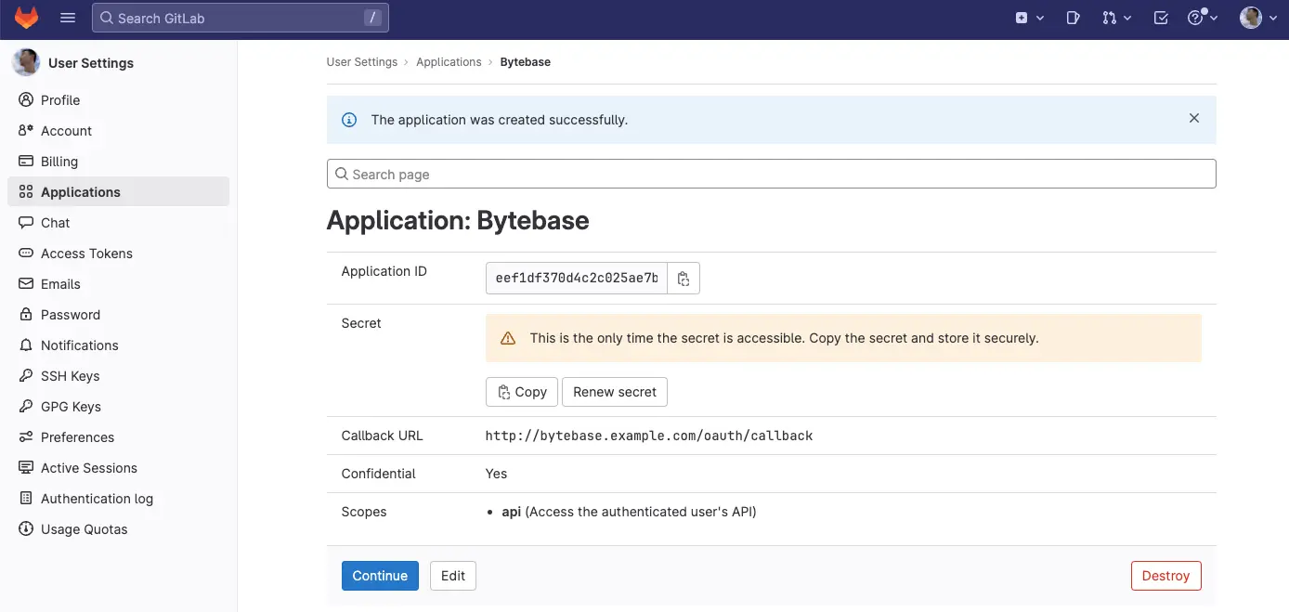Screen dimensions: 1289x612
Task: Go to Account settings
Action: 66,131
